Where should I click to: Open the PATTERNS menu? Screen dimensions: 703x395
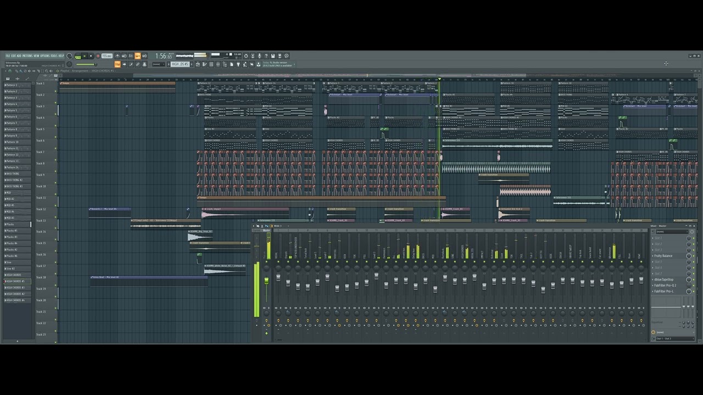pos(27,55)
